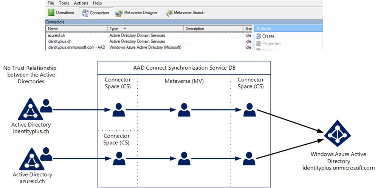The height and width of the screenshot is (188, 378).
Task: Click the Connectors section title bar
Action: [x=184, y=22]
